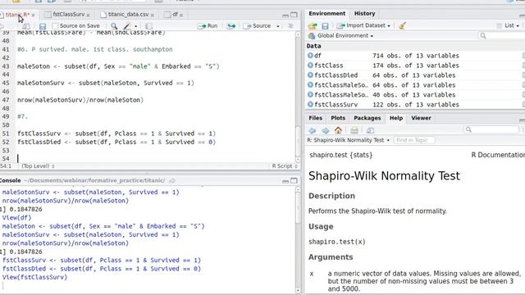Switch to the History tab
This screenshot has height=295, width=525.
[364, 14]
